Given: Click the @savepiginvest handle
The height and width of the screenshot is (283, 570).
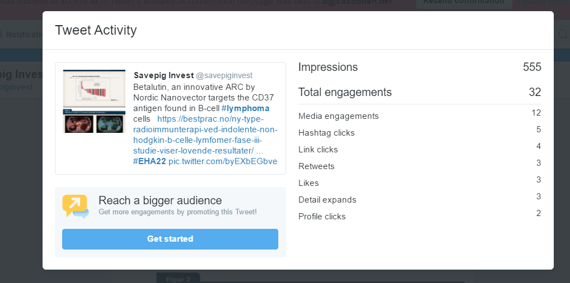Looking at the screenshot, I should coord(225,75).
